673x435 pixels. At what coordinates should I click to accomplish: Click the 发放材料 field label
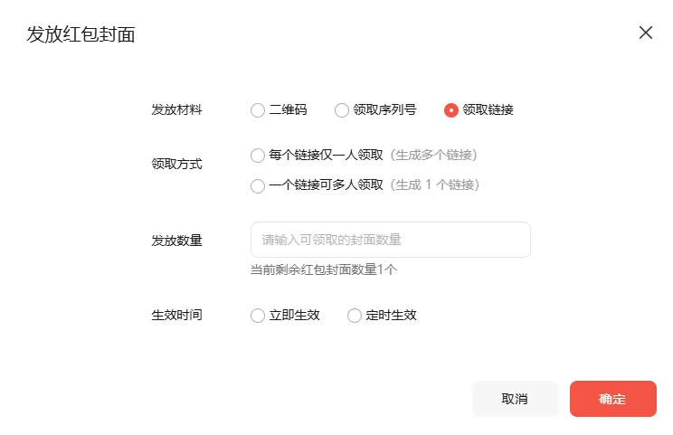tap(176, 110)
